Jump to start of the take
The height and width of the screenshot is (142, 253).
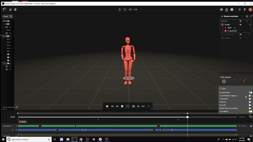(x=112, y=106)
